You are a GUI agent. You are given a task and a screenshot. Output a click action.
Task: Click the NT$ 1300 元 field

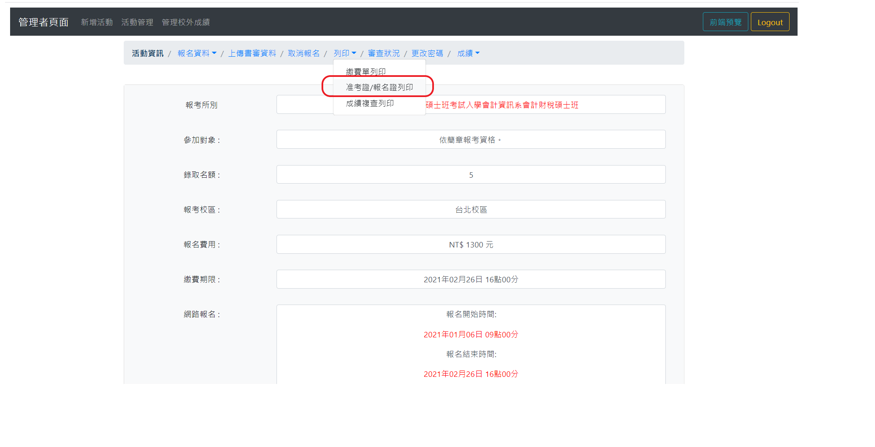click(471, 245)
